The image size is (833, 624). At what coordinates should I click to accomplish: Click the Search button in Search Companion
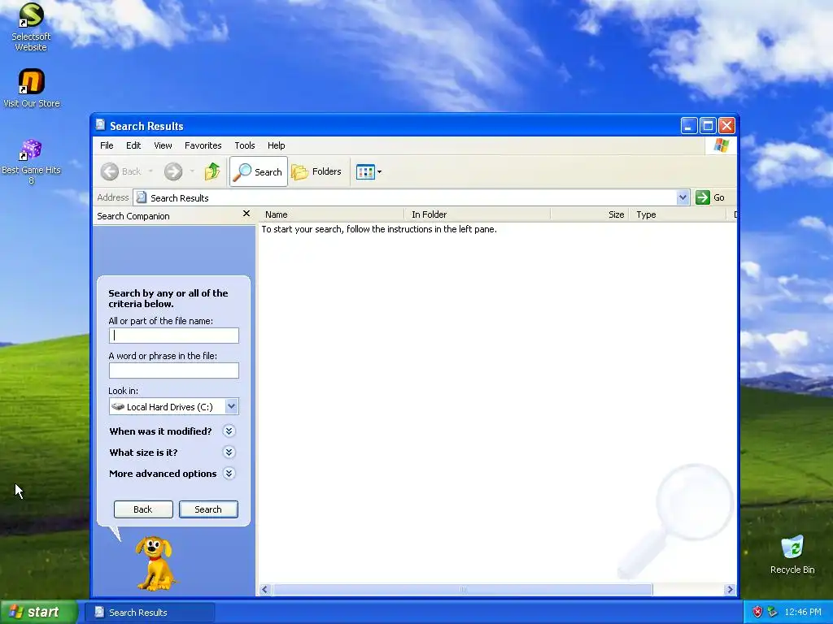coord(208,509)
